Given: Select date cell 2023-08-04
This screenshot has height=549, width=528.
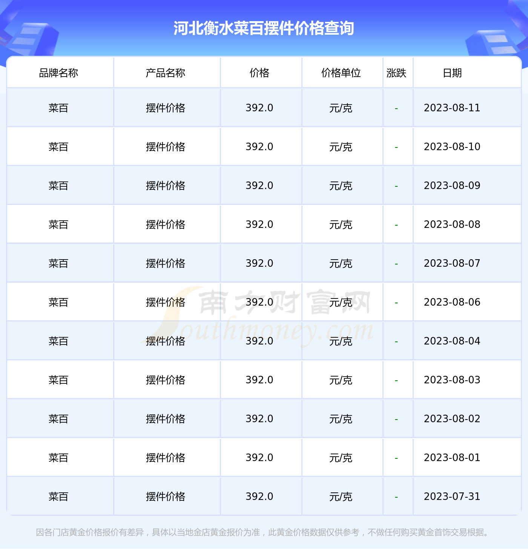Looking at the screenshot, I should coord(452,341).
